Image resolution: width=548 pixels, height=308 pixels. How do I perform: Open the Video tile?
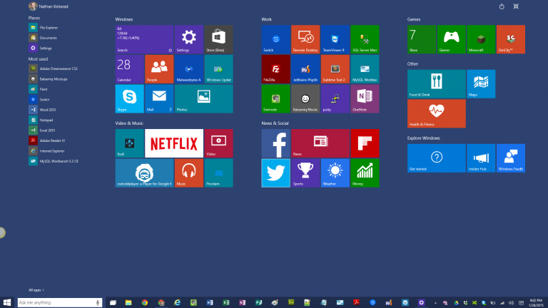pos(218,143)
